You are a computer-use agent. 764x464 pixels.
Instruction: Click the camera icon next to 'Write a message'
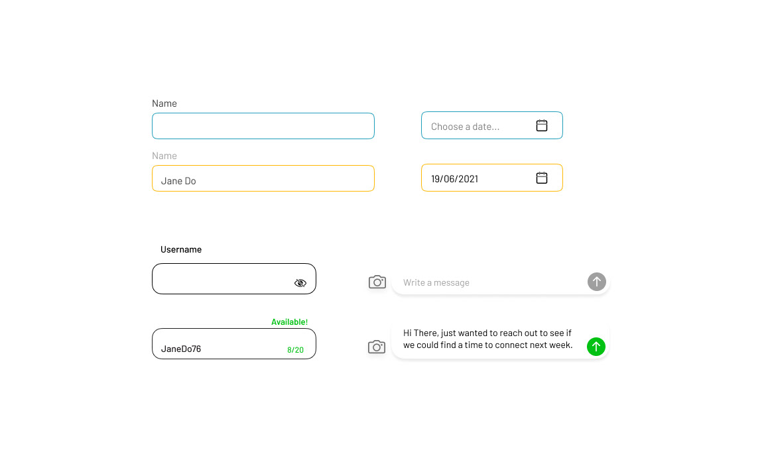(377, 282)
